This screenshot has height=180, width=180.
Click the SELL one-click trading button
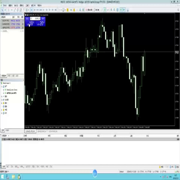click(x=27, y=18)
